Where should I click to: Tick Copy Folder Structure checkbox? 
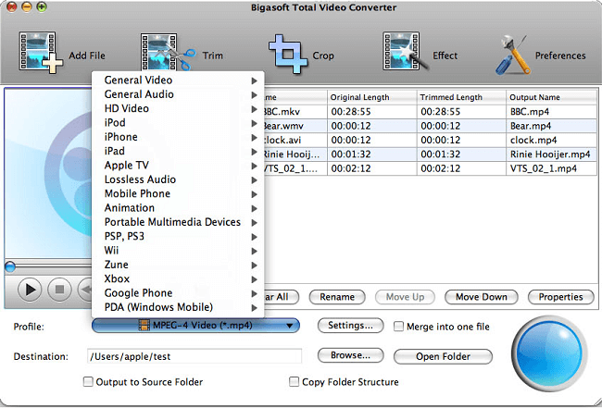tap(294, 381)
